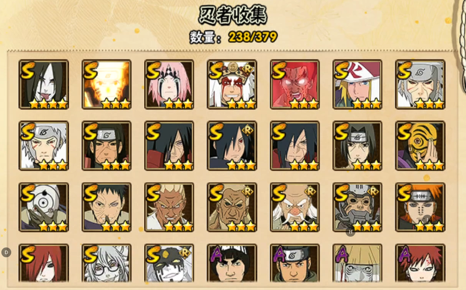Open the glowing Nine-Tails Chakra Naruto card
The width and height of the screenshot is (466, 290).
[x=107, y=85]
